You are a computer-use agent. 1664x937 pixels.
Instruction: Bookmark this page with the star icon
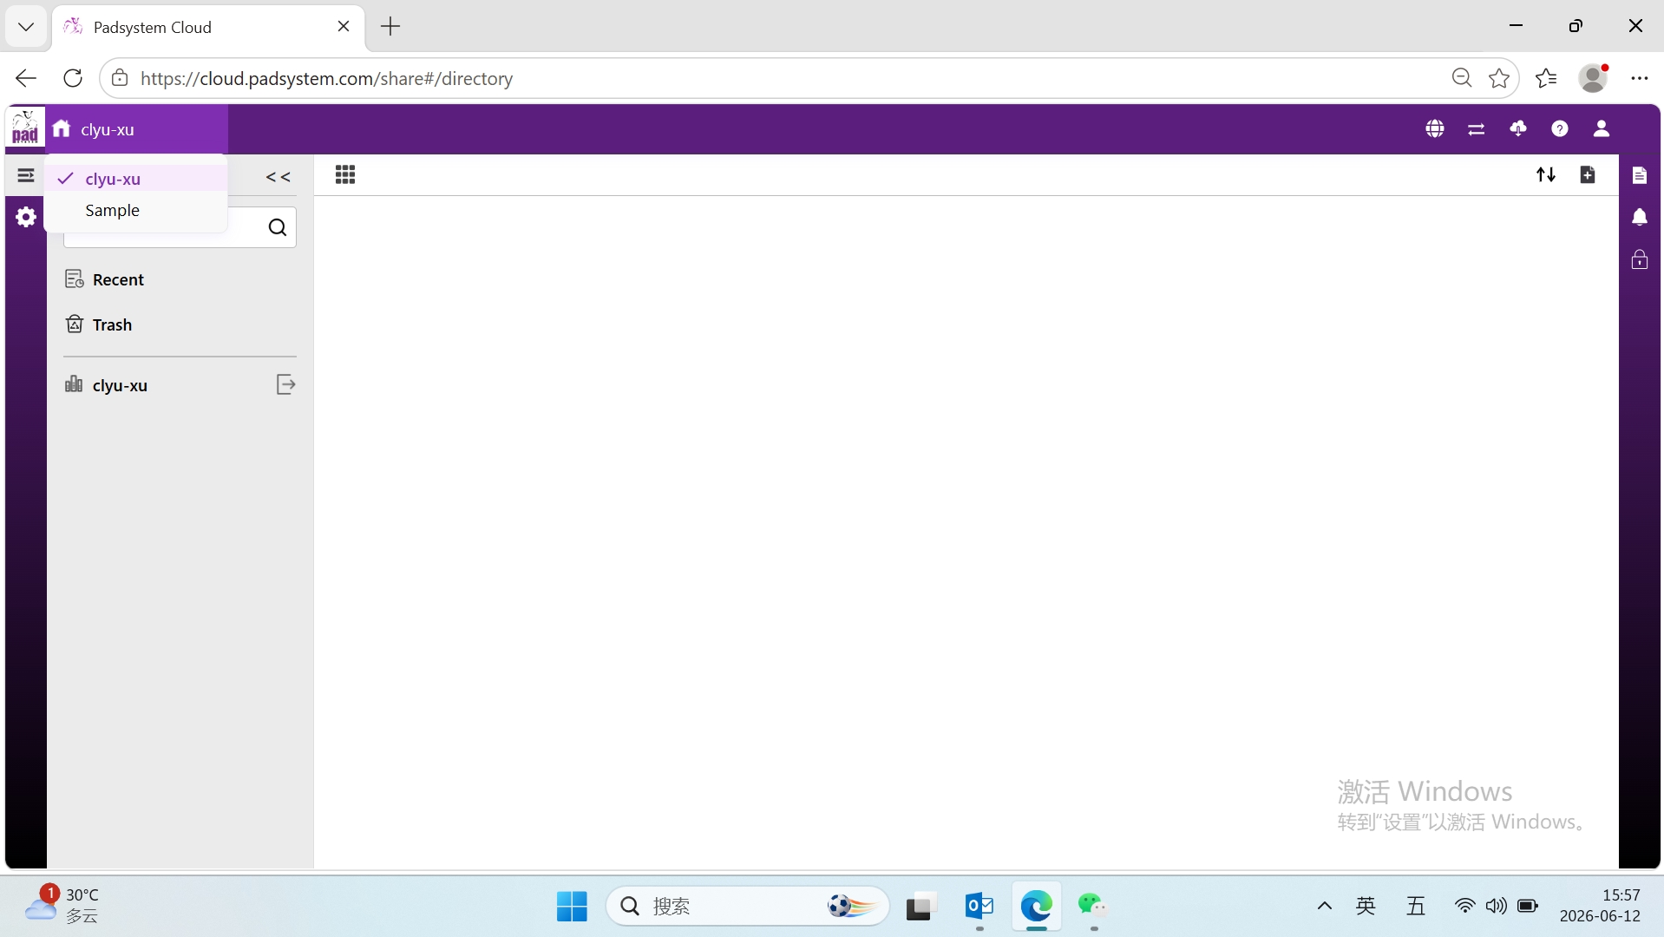pyautogui.click(x=1499, y=78)
